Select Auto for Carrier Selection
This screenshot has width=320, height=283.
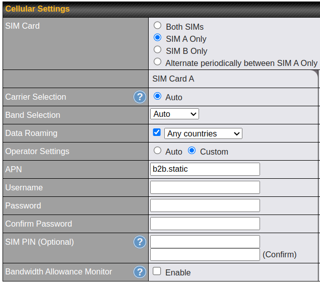(158, 96)
